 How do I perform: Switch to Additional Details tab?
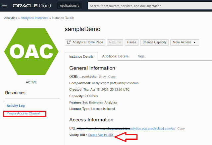coord(115,56)
